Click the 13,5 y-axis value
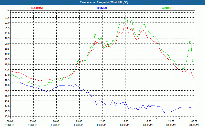 coord(7,111)
